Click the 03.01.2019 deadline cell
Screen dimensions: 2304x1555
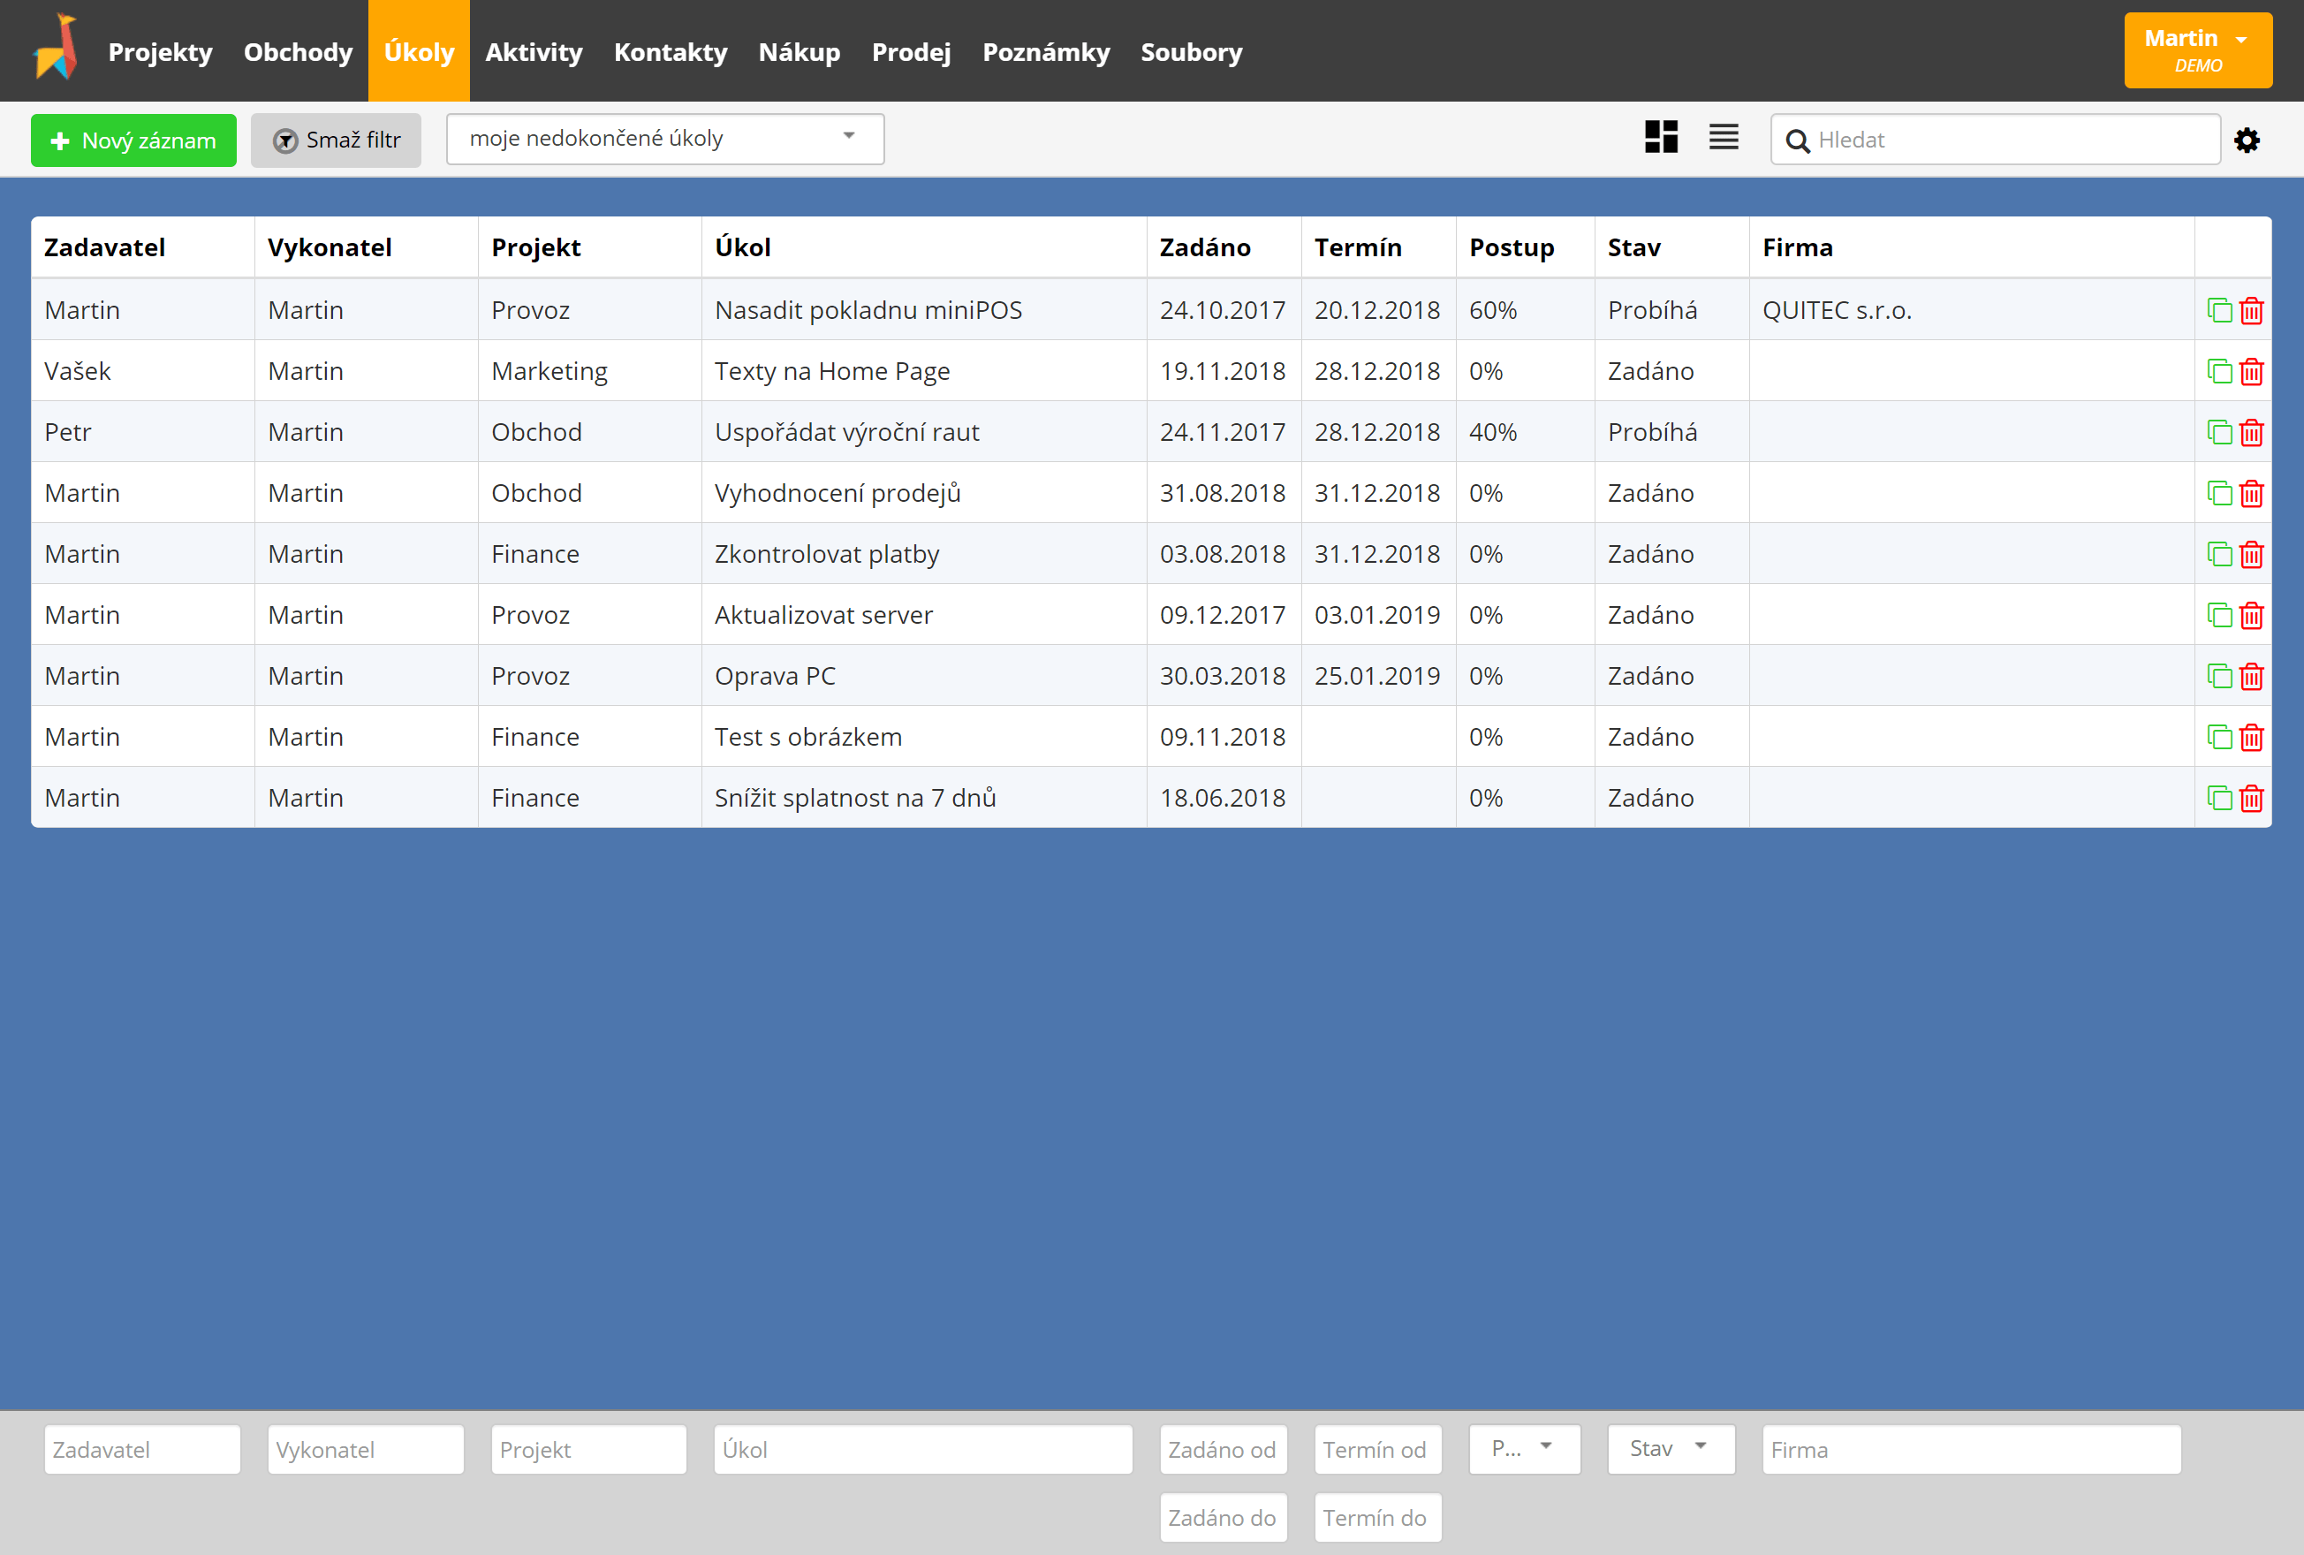[1377, 615]
